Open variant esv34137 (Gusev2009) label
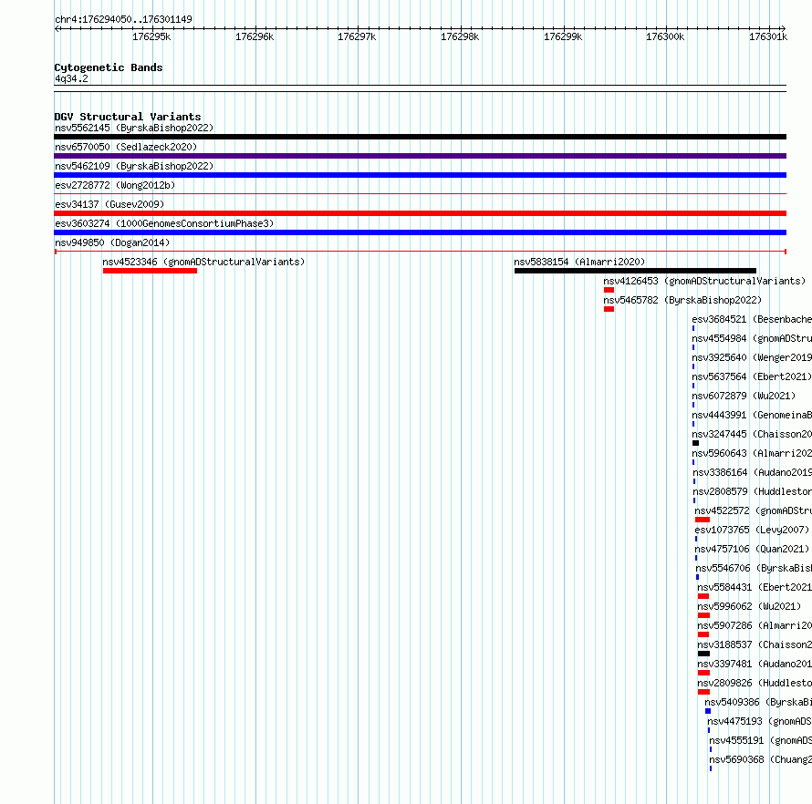Viewport: 812px width, 804px height. click(109, 204)
